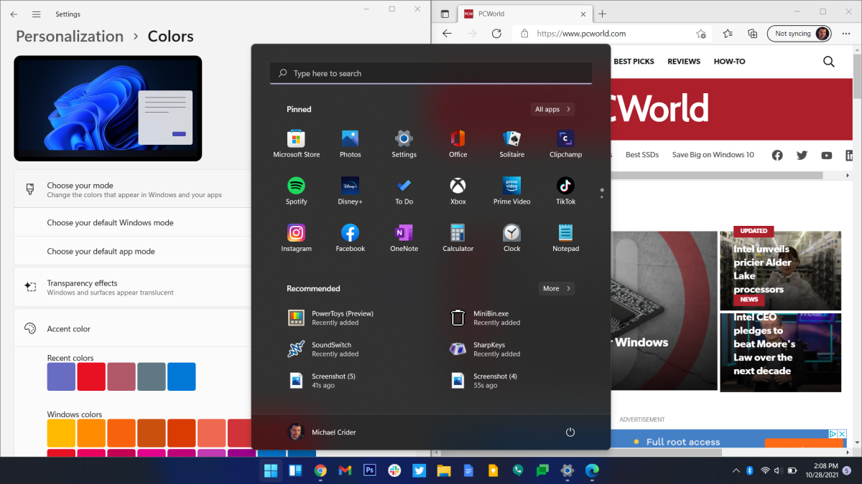Click Save Big on Windows 10 link

coord(713,155)
